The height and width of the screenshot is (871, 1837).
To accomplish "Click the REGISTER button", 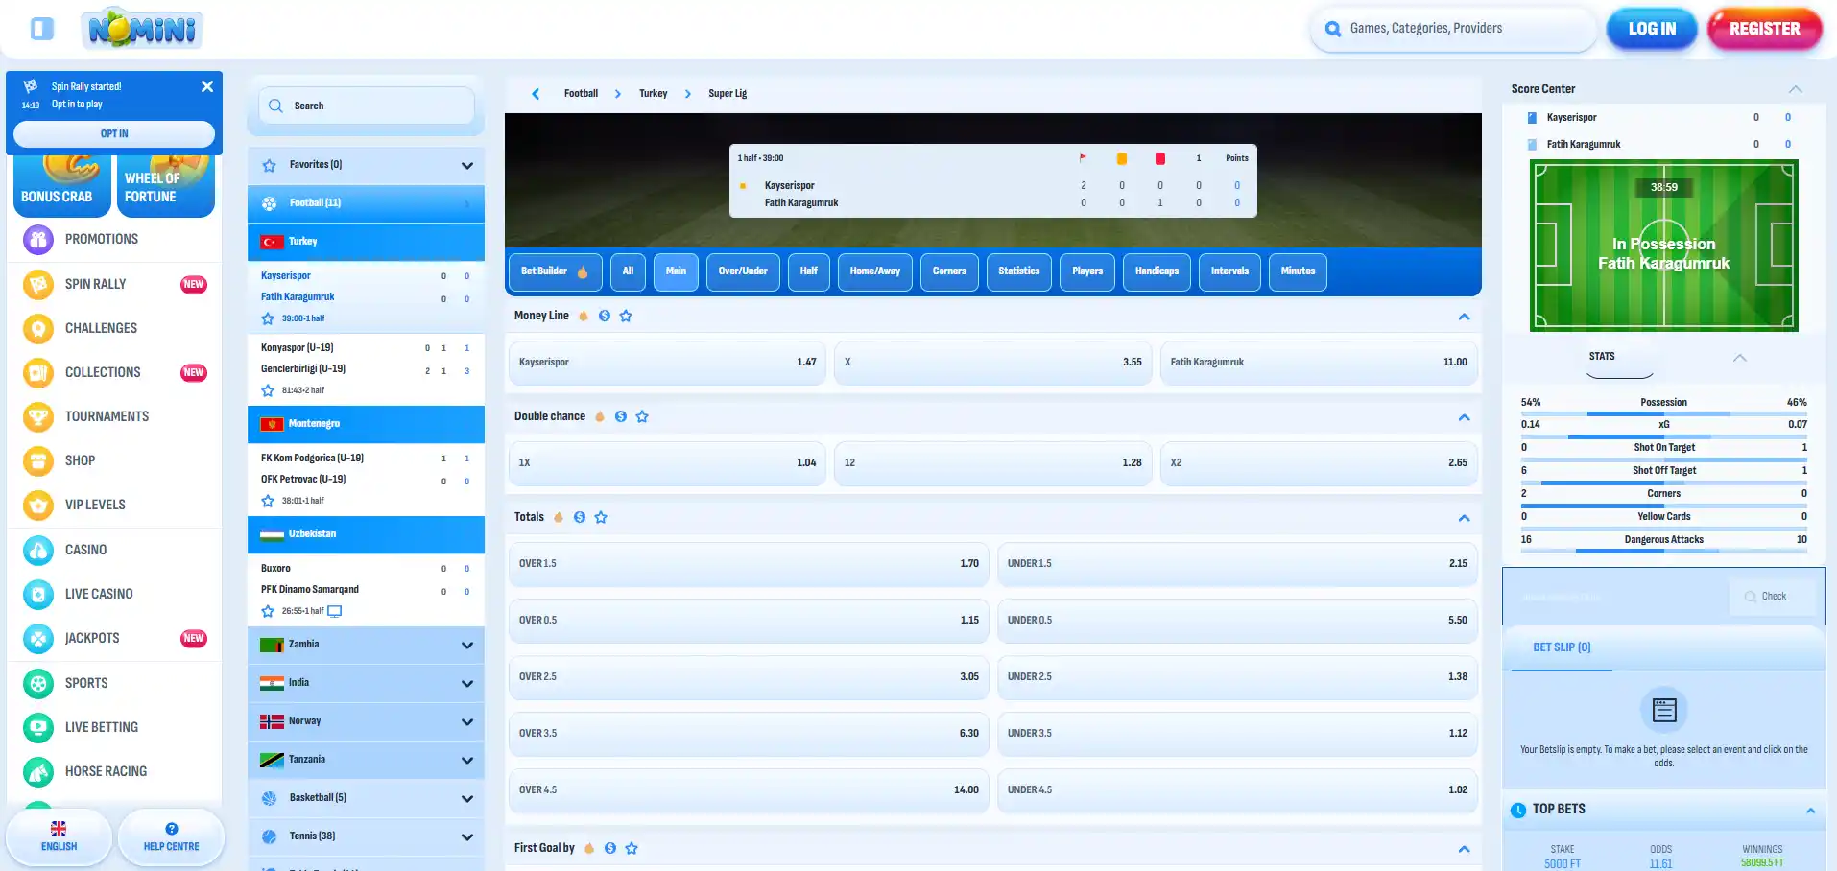I will 1764,29.
